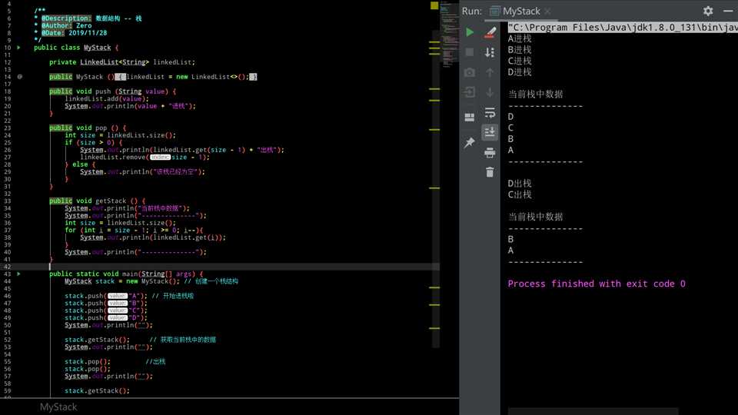Close the MyStack run tab
The width and height of the screenshot is (738, 415).
[547, 11]
